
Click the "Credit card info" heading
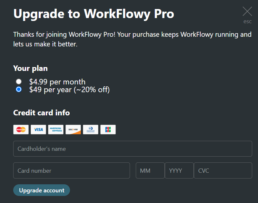coord(41,113)
